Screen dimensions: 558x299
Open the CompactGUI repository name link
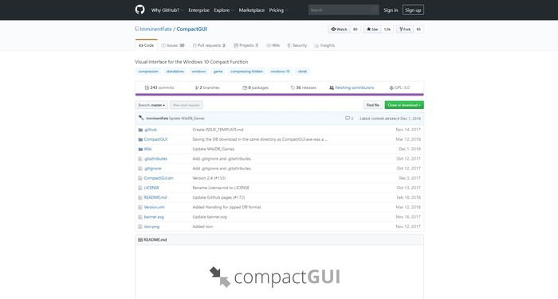coord(192,29)
